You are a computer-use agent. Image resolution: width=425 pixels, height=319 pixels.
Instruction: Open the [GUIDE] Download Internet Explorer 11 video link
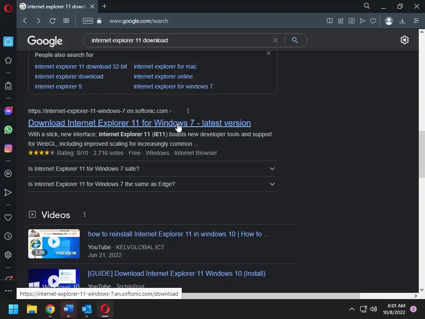176,273
